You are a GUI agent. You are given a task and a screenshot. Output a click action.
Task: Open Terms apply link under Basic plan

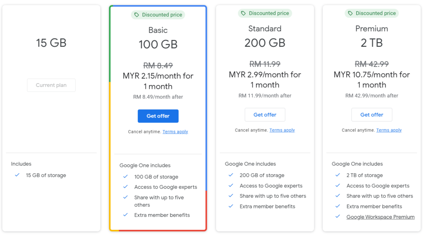coord(175,132)
